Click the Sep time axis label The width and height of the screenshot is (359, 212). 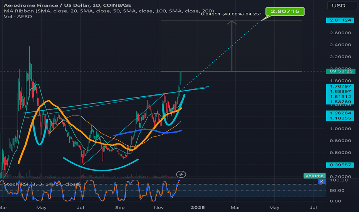[120, 207]
